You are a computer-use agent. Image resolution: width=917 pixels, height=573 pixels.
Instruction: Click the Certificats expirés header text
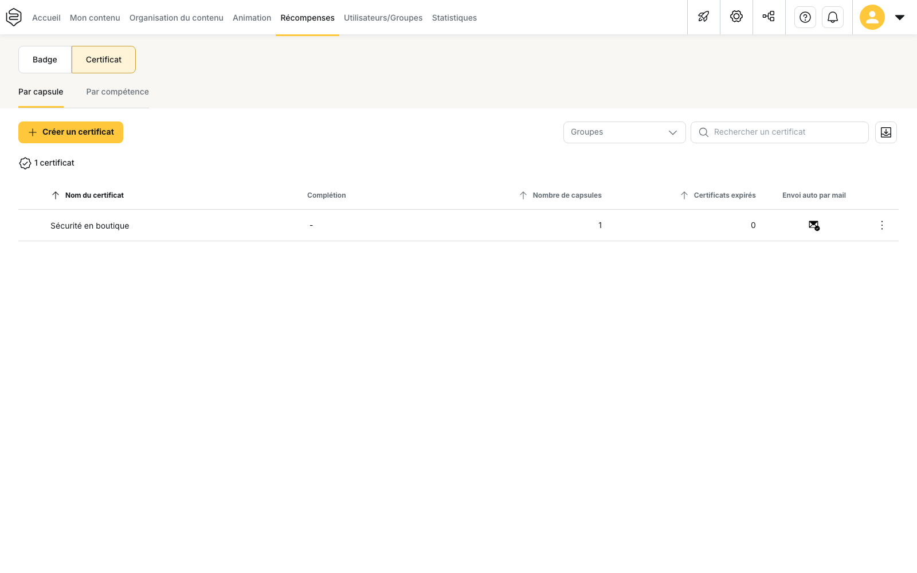[x=725, y=195]
